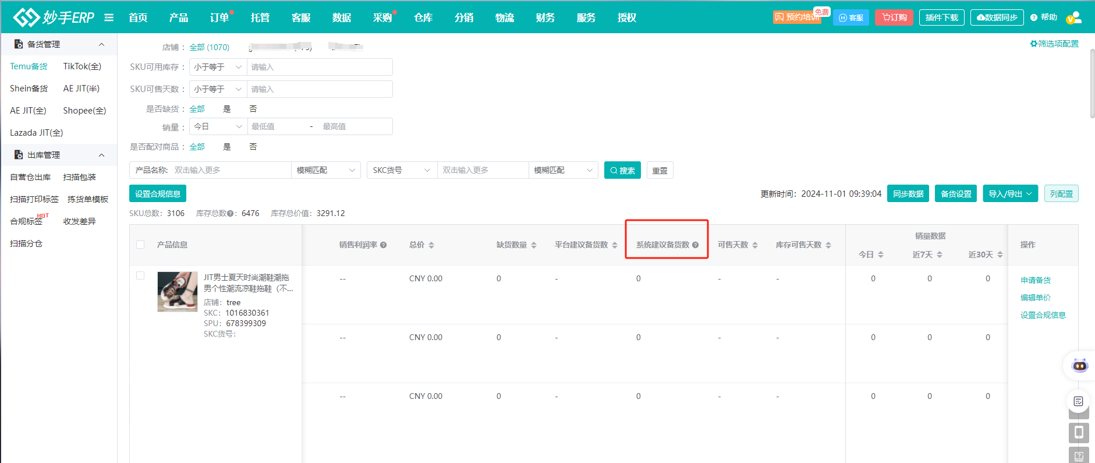This screenshot has height=463, width=1095.
Task: Sort by 今日 sales arrows
Action: [x=881, y=255]
